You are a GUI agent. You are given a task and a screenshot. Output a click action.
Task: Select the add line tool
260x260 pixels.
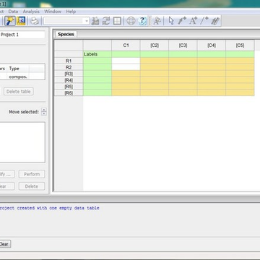tap(204, 21)
